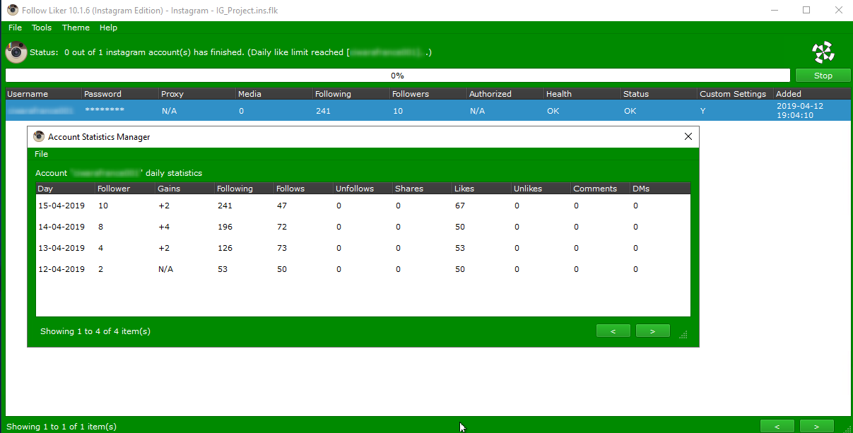Sort statistics by Day column header
Viewport: 853px width, 433px height.
point(66,189)
